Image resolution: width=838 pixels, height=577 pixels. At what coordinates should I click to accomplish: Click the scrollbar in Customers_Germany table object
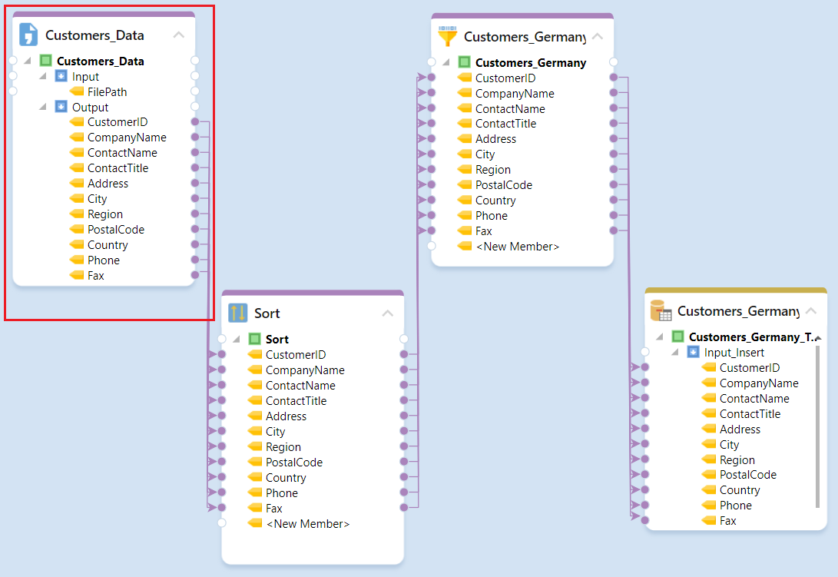[x=817, y=426]
